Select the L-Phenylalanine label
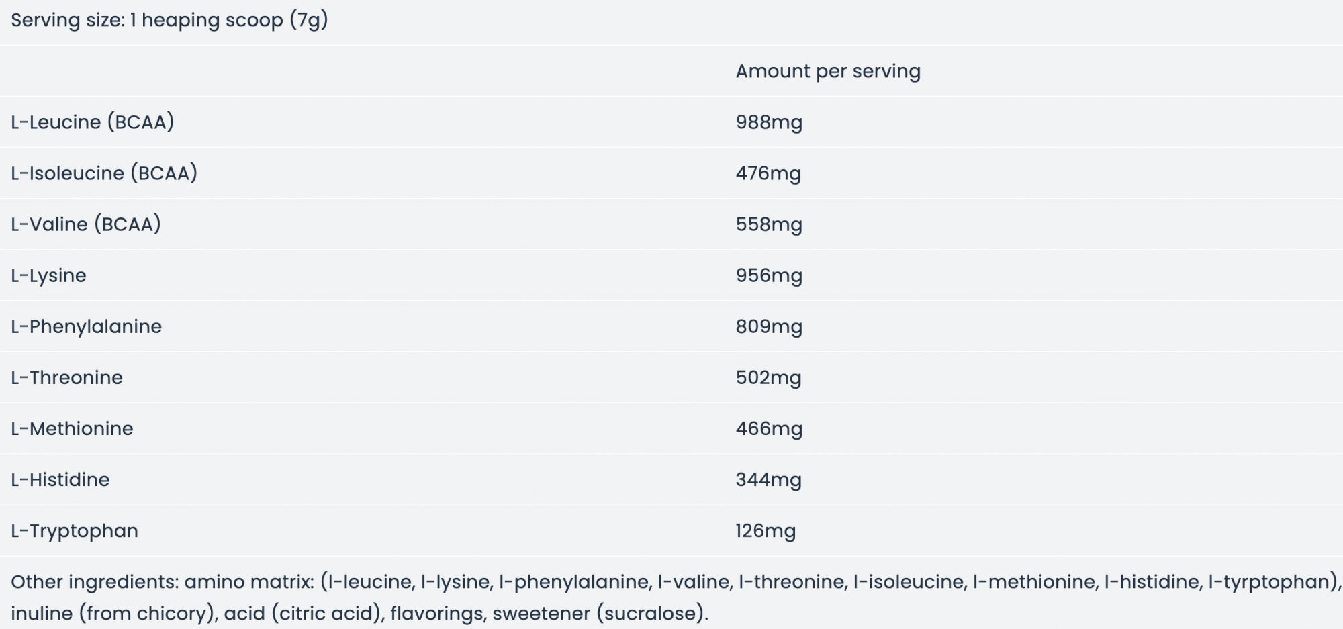 (86, 327)
